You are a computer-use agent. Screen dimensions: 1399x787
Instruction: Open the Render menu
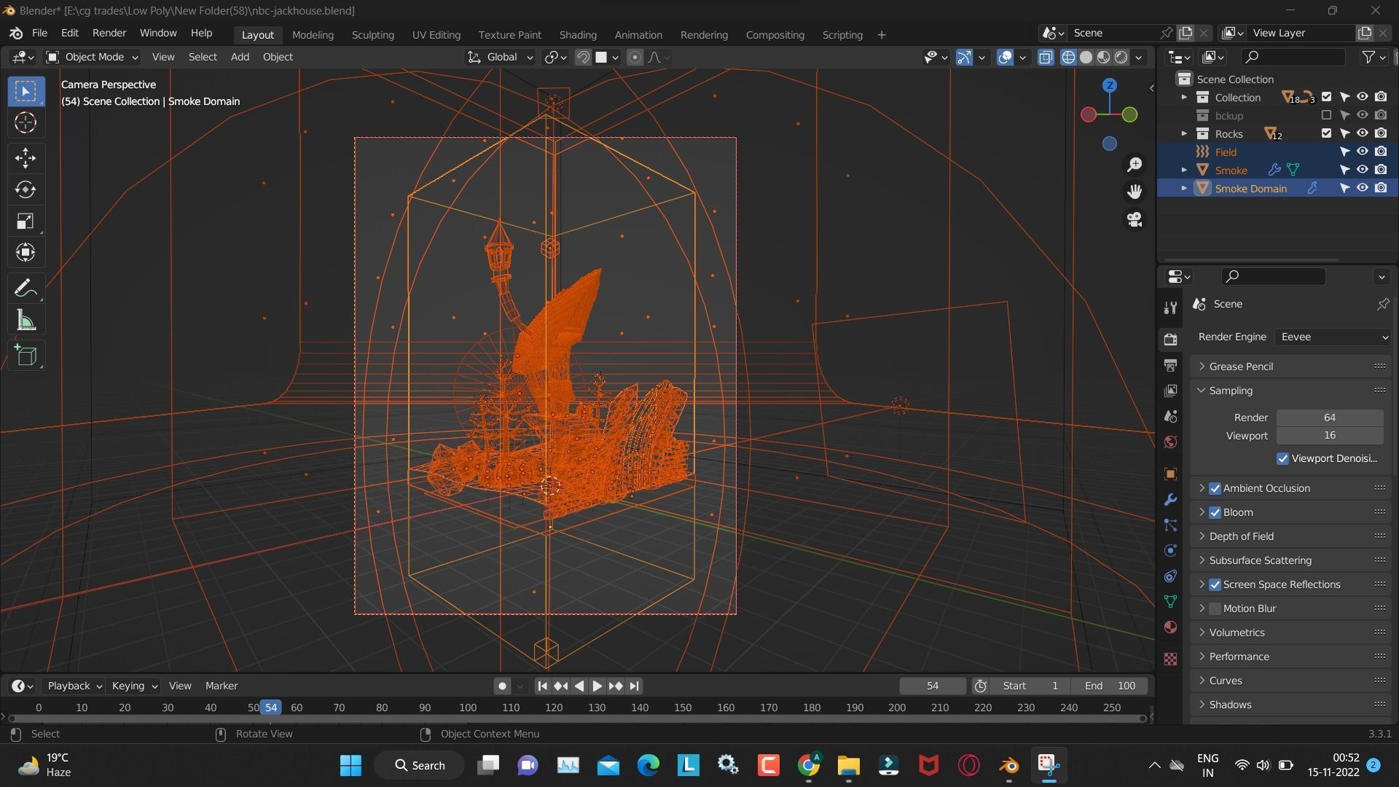click(x=109, y=33)
